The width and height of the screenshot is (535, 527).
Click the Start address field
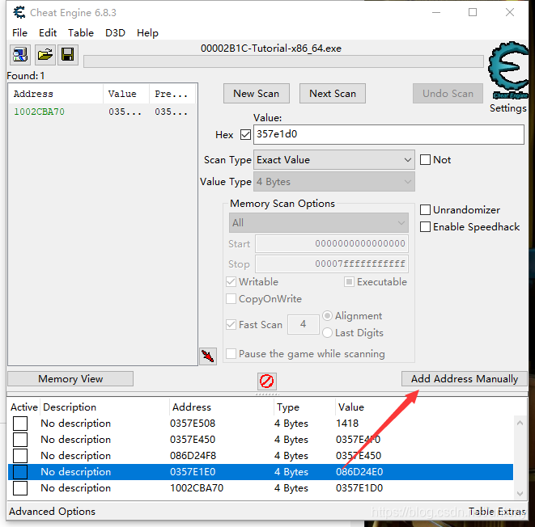pyautogui.click(x=332, y=243)
